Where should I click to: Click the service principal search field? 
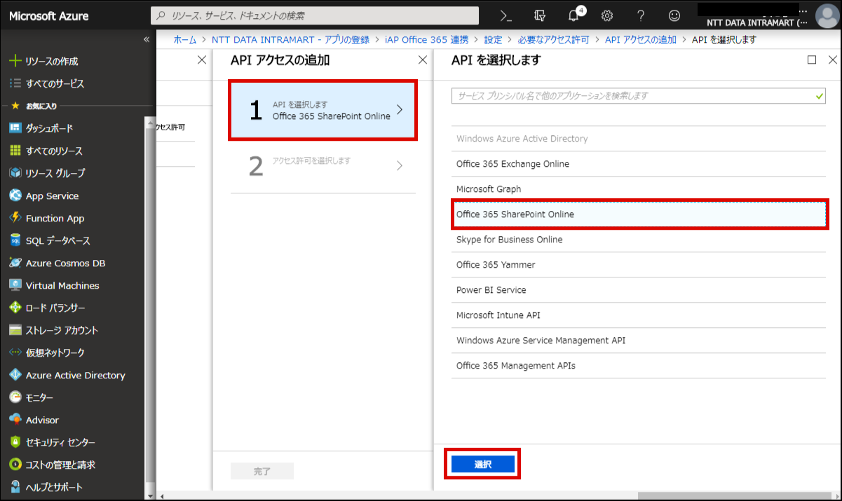pyautogui.click(x=639, y=96)
